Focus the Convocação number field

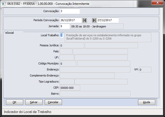70,11
